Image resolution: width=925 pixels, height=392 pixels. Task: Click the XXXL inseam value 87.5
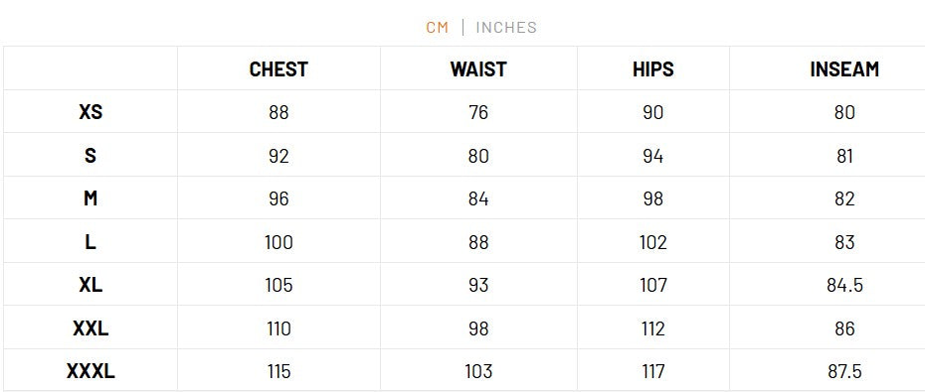(844, 371)
